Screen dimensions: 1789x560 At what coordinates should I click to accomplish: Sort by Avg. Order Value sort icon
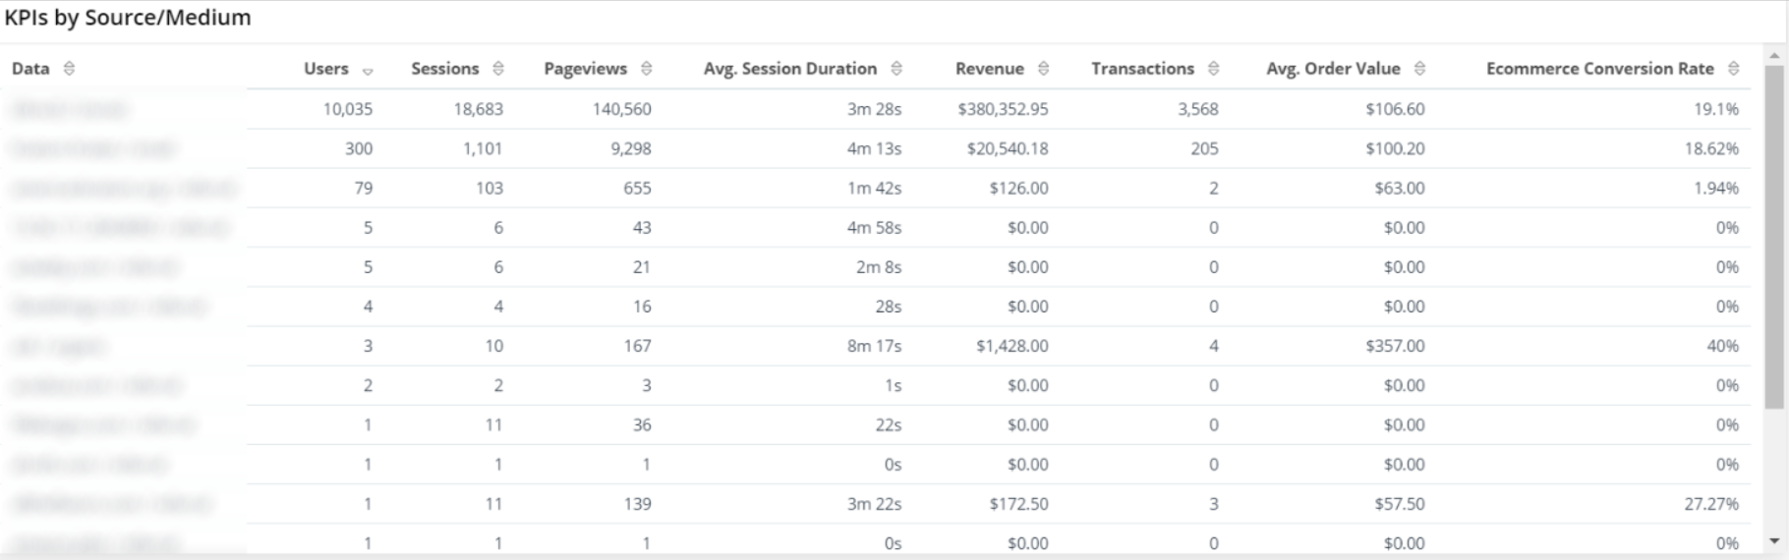point(1419,69)
